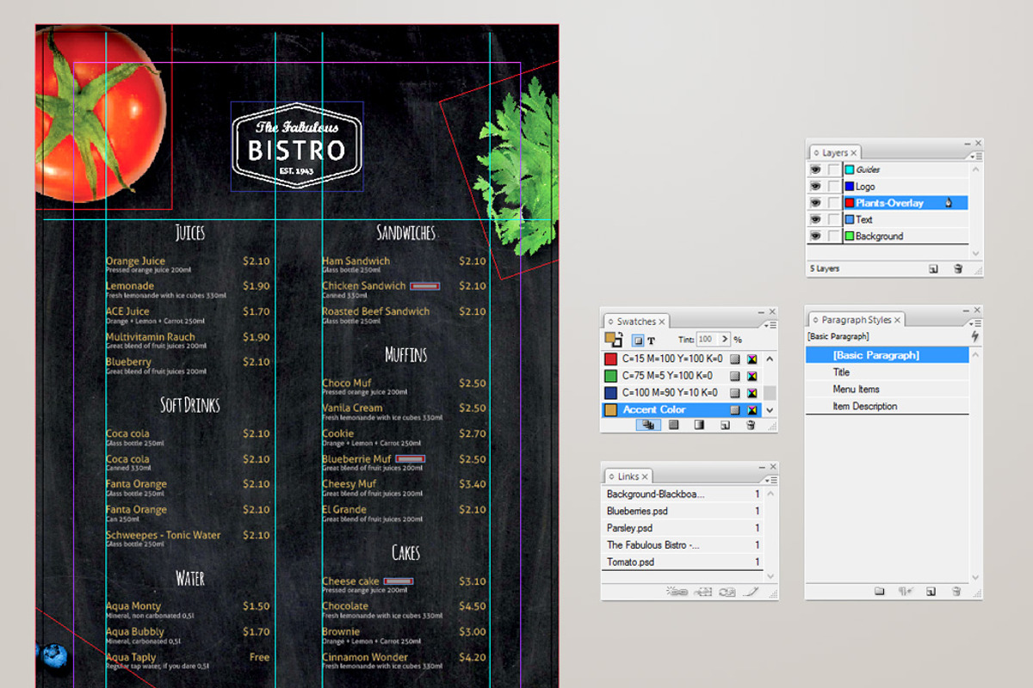1033x688 pixels.
Task: Open the Swatches panel flyout menu
Action: [770, 324]
